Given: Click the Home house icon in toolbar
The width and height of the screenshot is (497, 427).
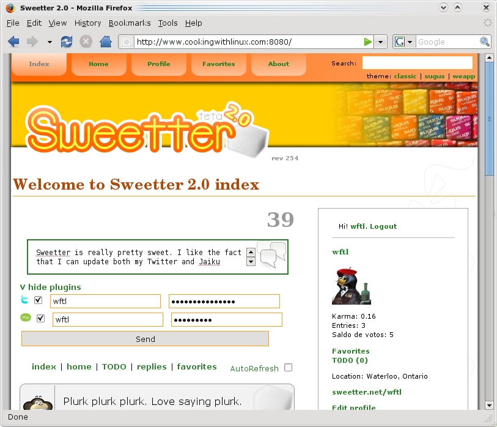Looking at the screenshot, I should 106,42.
